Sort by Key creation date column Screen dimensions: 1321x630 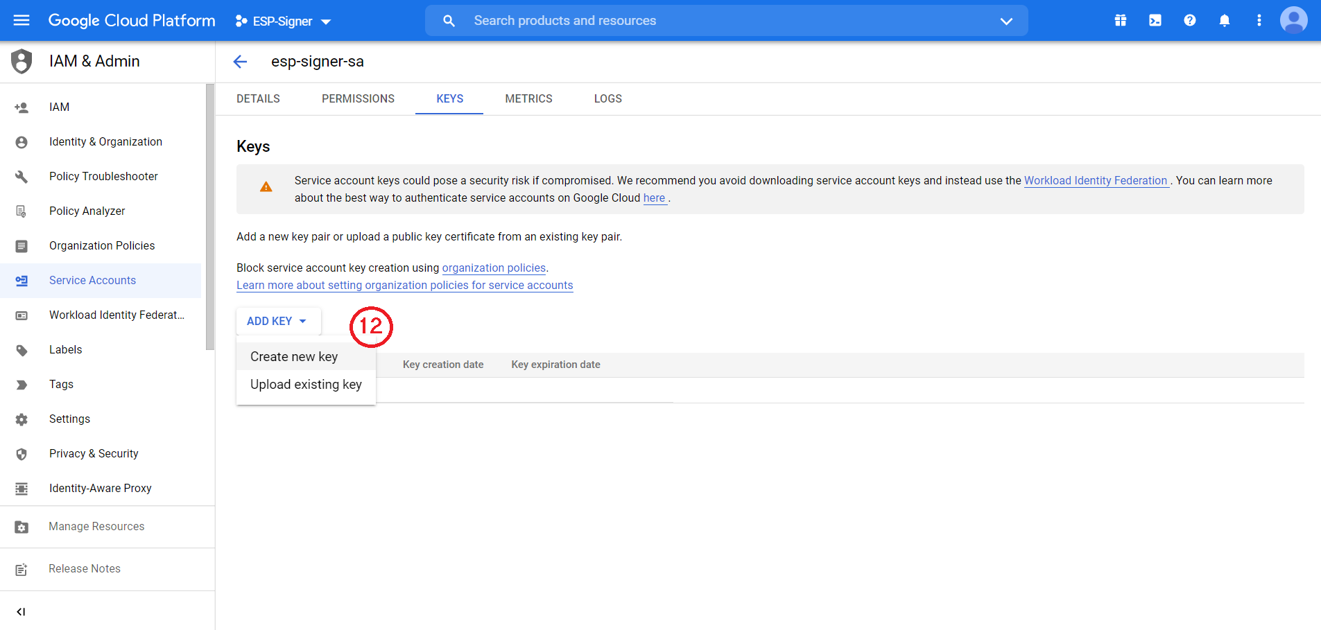point(443,365)
